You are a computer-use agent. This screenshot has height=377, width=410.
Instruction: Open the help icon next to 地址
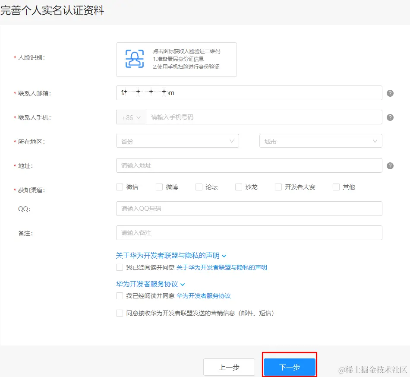(x=390, y=165)
